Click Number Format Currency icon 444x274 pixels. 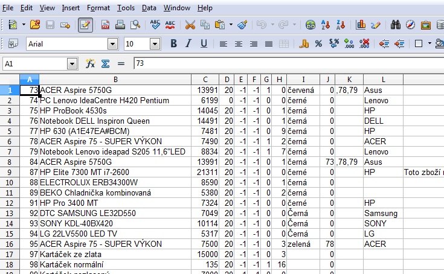pos(304,44)
